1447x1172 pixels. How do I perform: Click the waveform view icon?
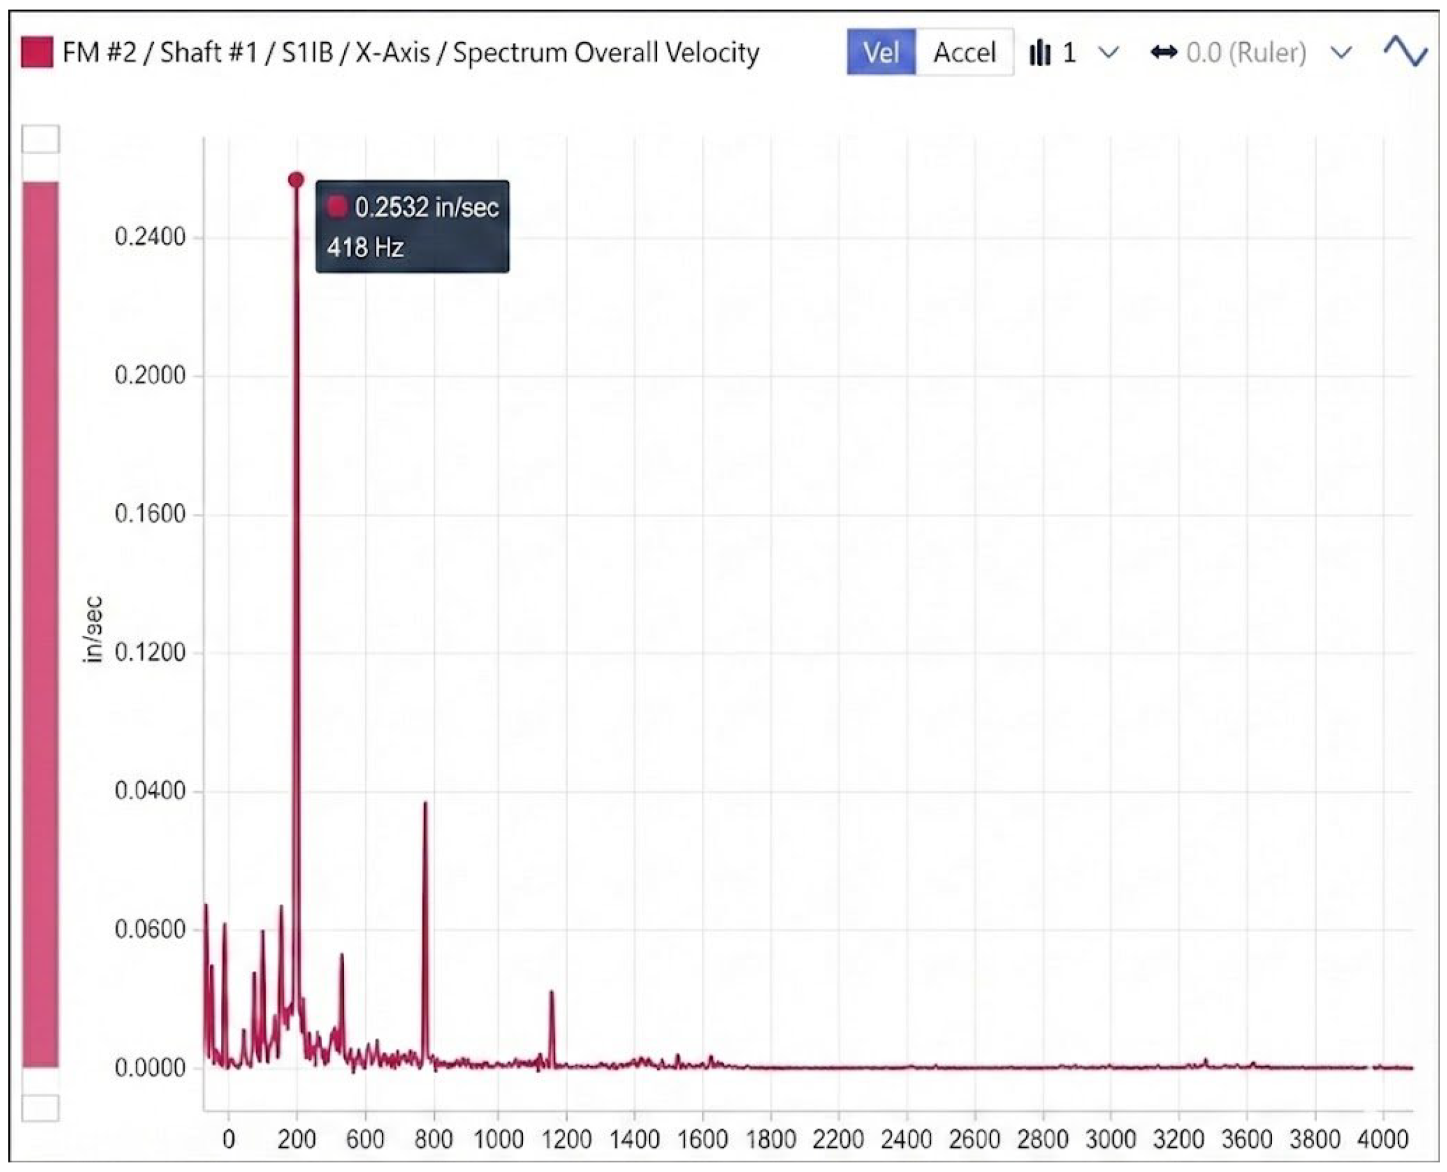pyautogui.click(x=1404, y=52)
